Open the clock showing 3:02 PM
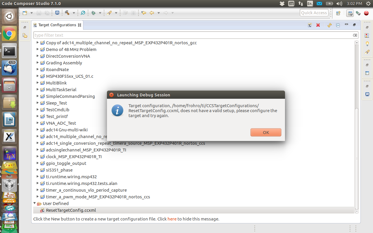This screenshot has width=373, height=233. (354, 3)
